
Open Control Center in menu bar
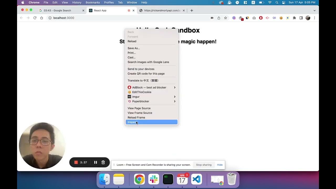284,2
